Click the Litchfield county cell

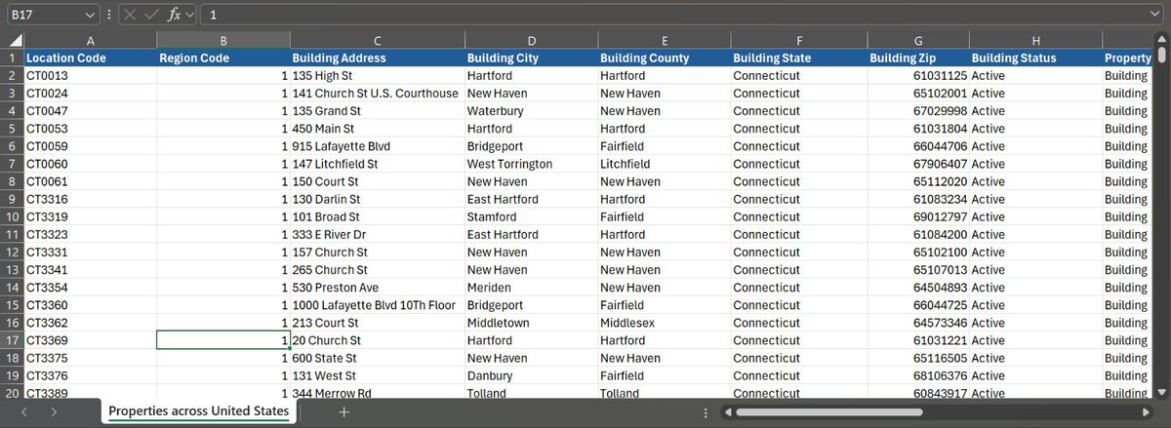(664, 164)
